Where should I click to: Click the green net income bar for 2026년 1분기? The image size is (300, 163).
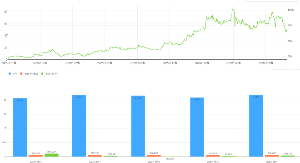(x=288, y=156)
